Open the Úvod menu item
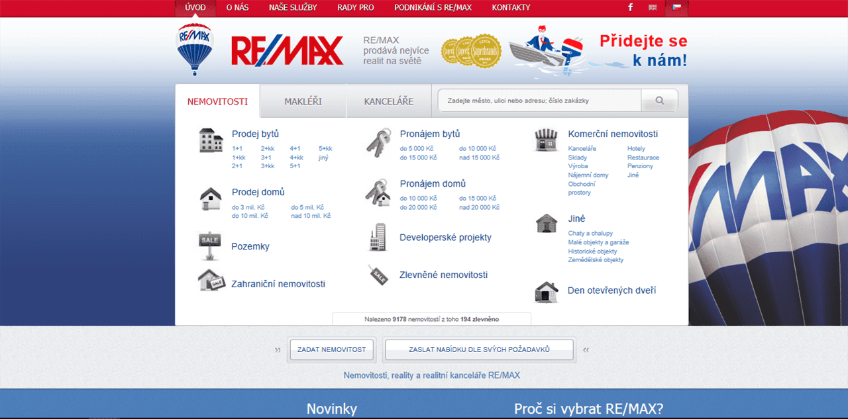This screenshot has width=848, height=419. [x=195, y=8]
